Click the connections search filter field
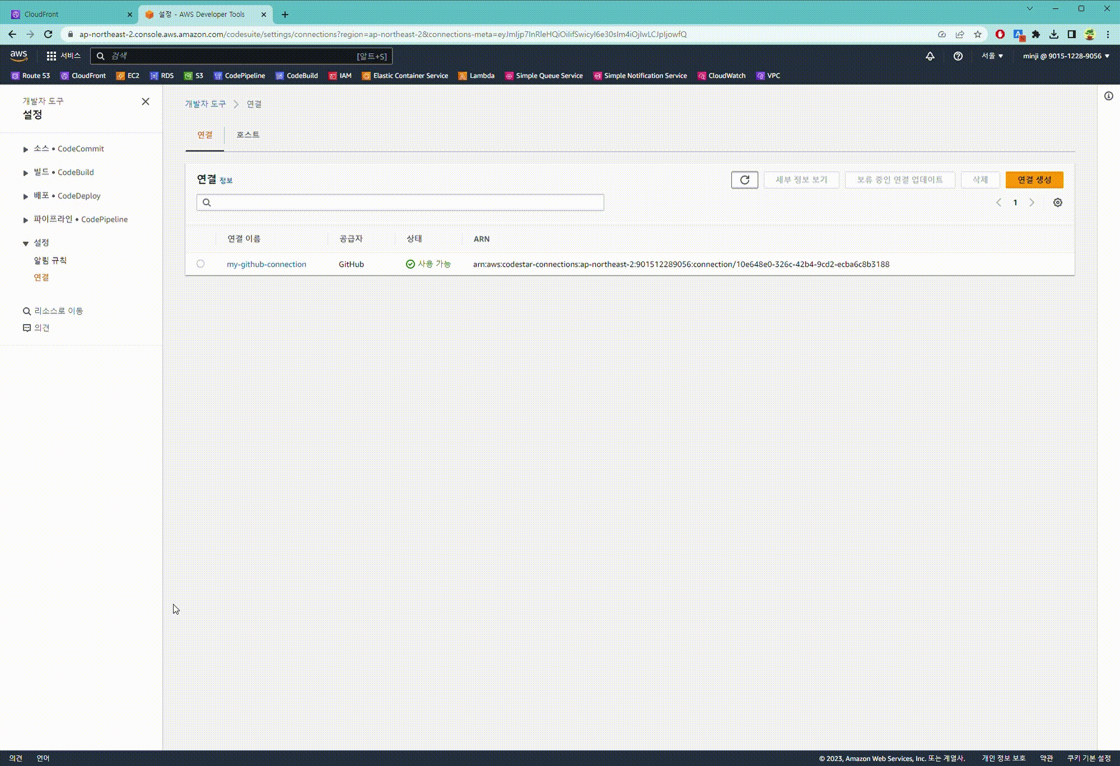Screen dimensions: 1120x766 click(x=399, y=202)
